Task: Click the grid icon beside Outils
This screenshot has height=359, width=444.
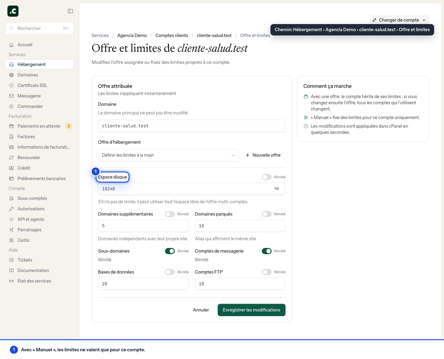Action: click(x=11, y=240)
